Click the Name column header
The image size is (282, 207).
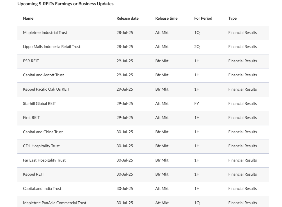(28, 18)
